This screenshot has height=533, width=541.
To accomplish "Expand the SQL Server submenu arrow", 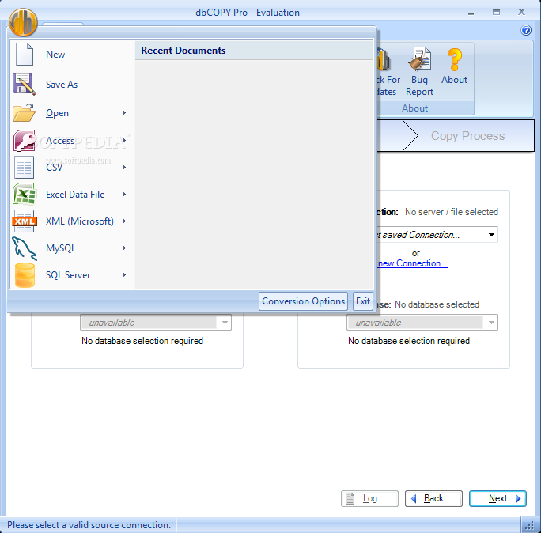I will pyautogui.click(x=124, y=275).
